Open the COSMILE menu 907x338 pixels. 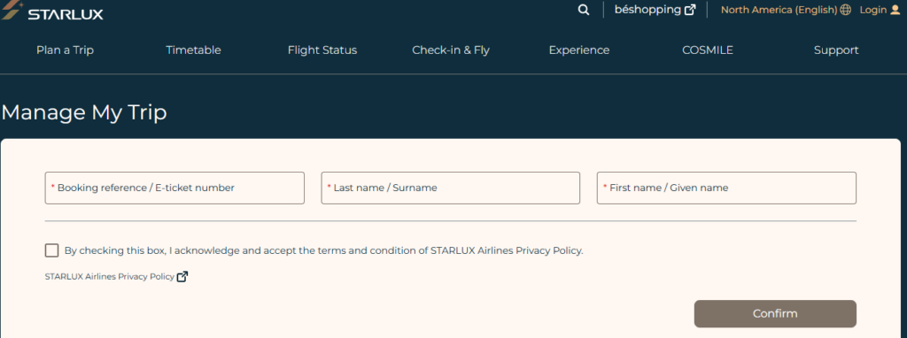pos(708,50)
